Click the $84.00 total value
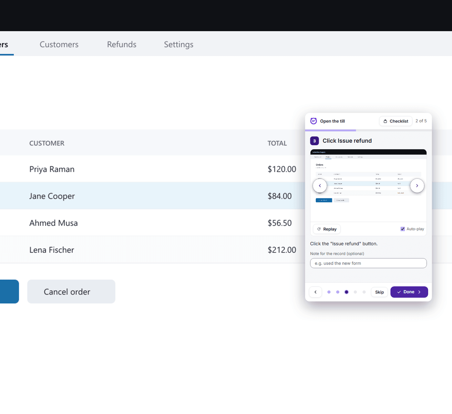 [x=280, y=196]
